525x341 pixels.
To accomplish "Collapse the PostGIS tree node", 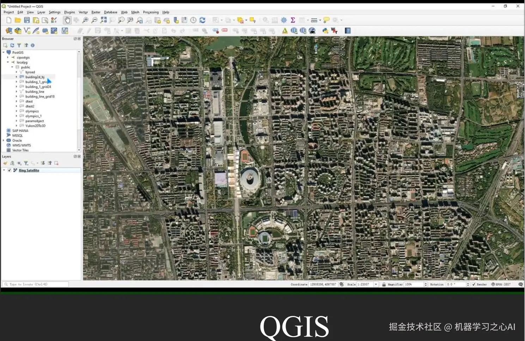I will click(4, 52).
